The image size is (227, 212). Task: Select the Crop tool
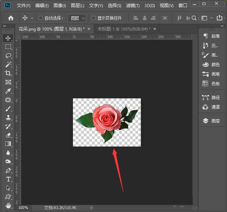tap(8, 73)
